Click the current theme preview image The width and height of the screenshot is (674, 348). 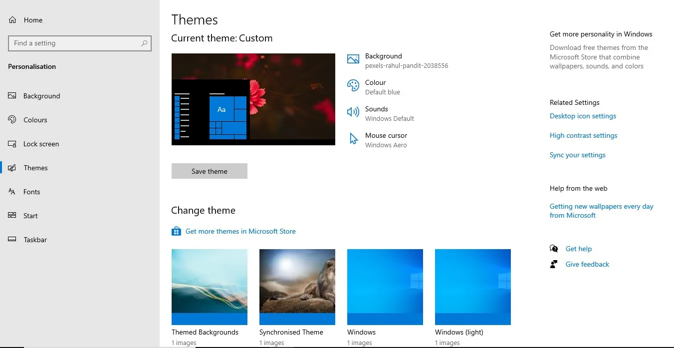[253, 99]
